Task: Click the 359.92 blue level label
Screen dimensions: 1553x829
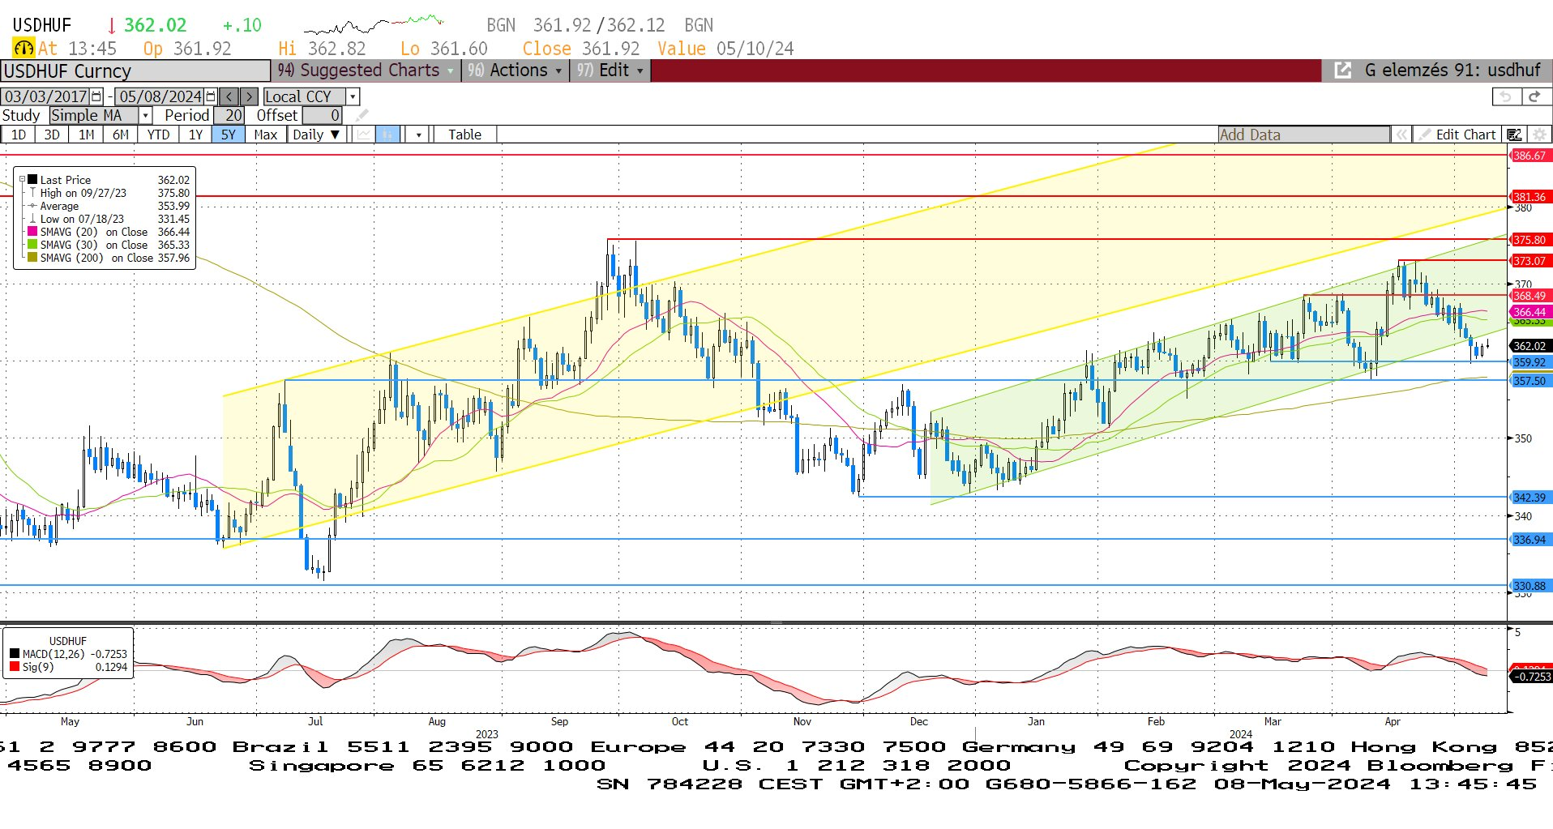Action: pos(1530,362)
